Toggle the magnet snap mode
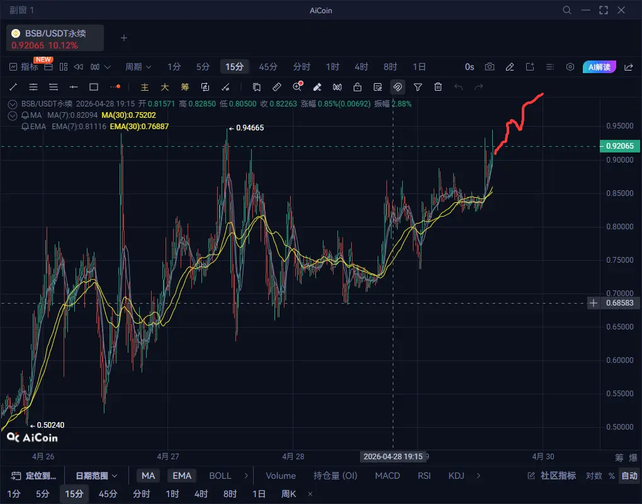This screenshot has width=642, height=504. 397,87
